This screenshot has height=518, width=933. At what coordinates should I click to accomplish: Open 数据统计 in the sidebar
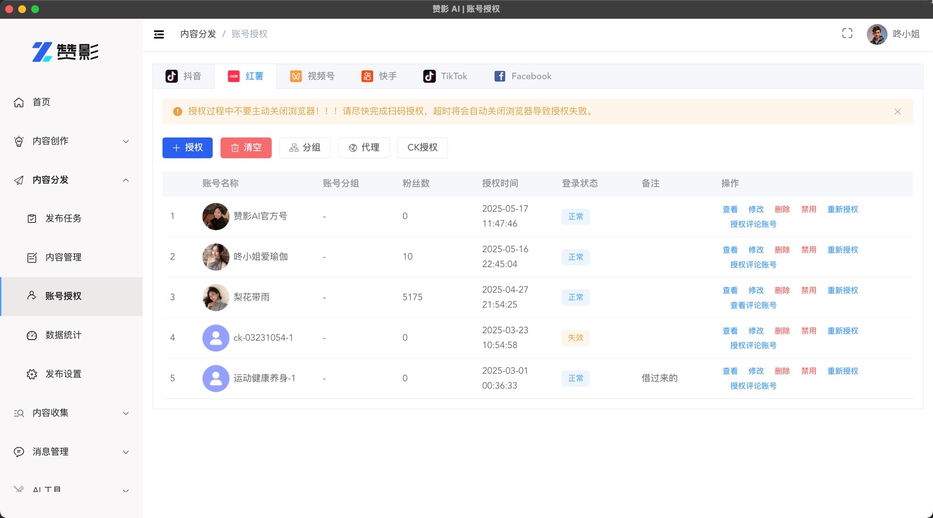[63, 335]
